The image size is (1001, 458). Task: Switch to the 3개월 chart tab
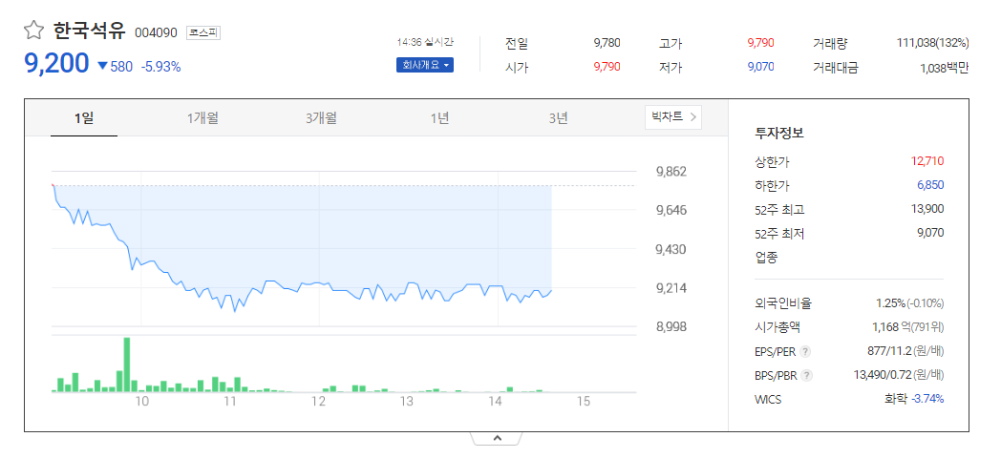(x=321, y=118)
